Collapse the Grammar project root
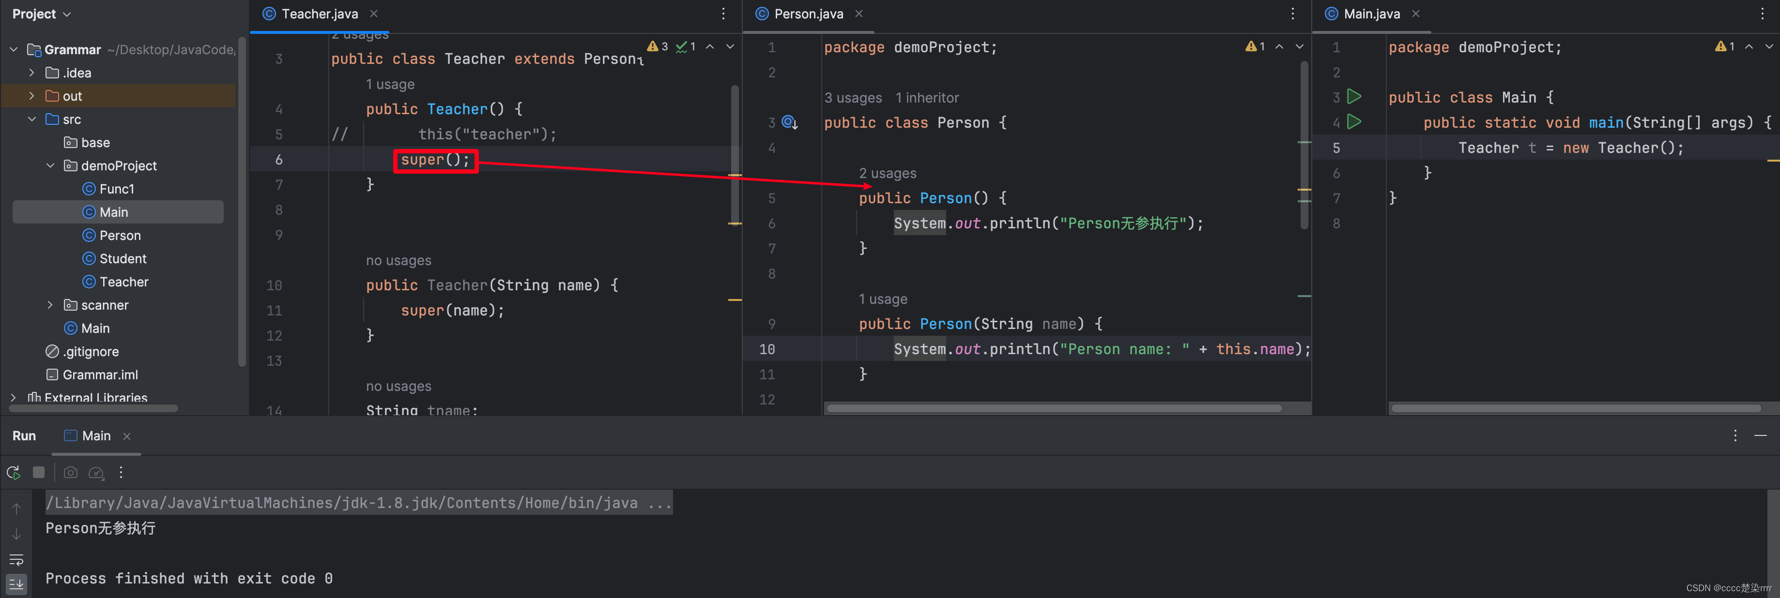The width and height of the screenshot is (1780, 598). click(13, 49)
